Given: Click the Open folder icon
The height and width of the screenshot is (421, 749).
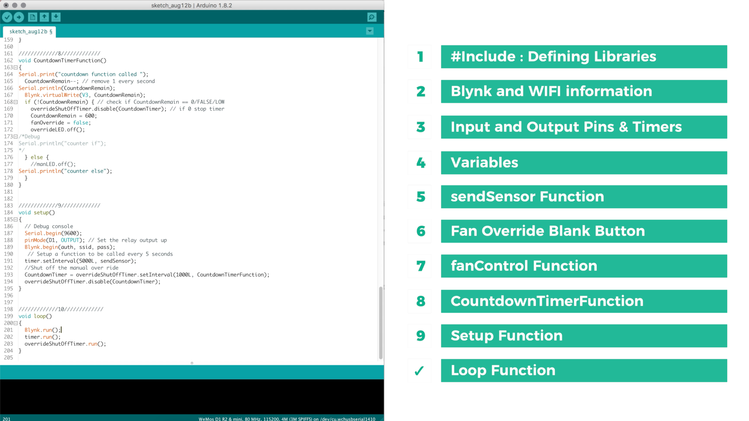Looking at the screenshot, I should (44, 17).
